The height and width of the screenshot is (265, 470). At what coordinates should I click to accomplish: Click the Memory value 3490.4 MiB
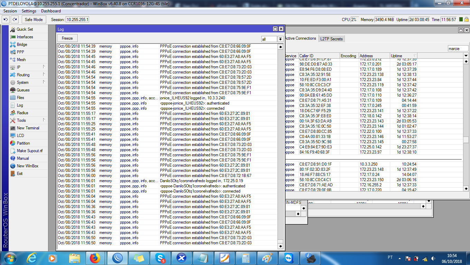[384, 20]
